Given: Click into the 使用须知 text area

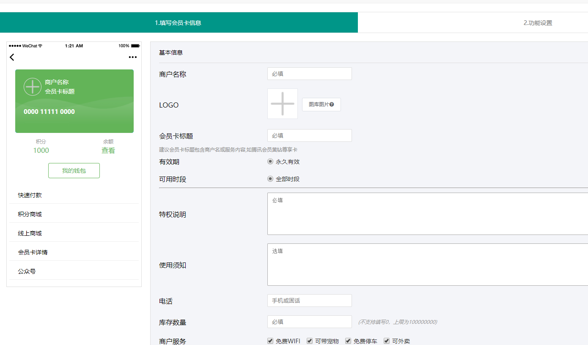Looking at the screenshot, I should click(x=428, y=265).
